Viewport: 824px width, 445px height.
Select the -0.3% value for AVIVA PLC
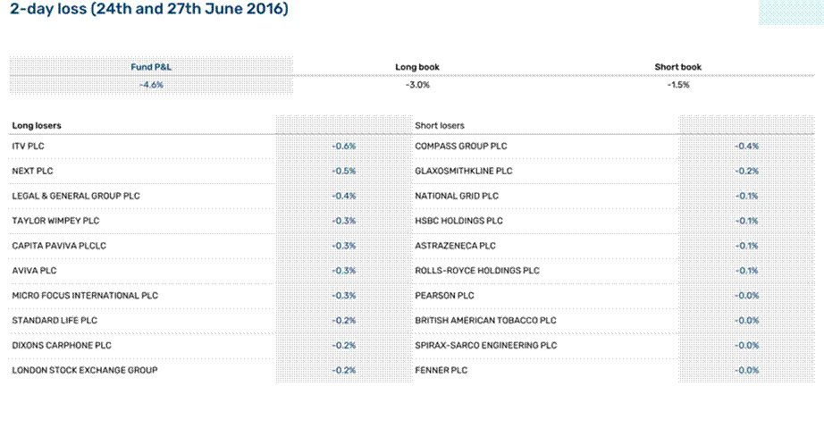pos(344,271)
